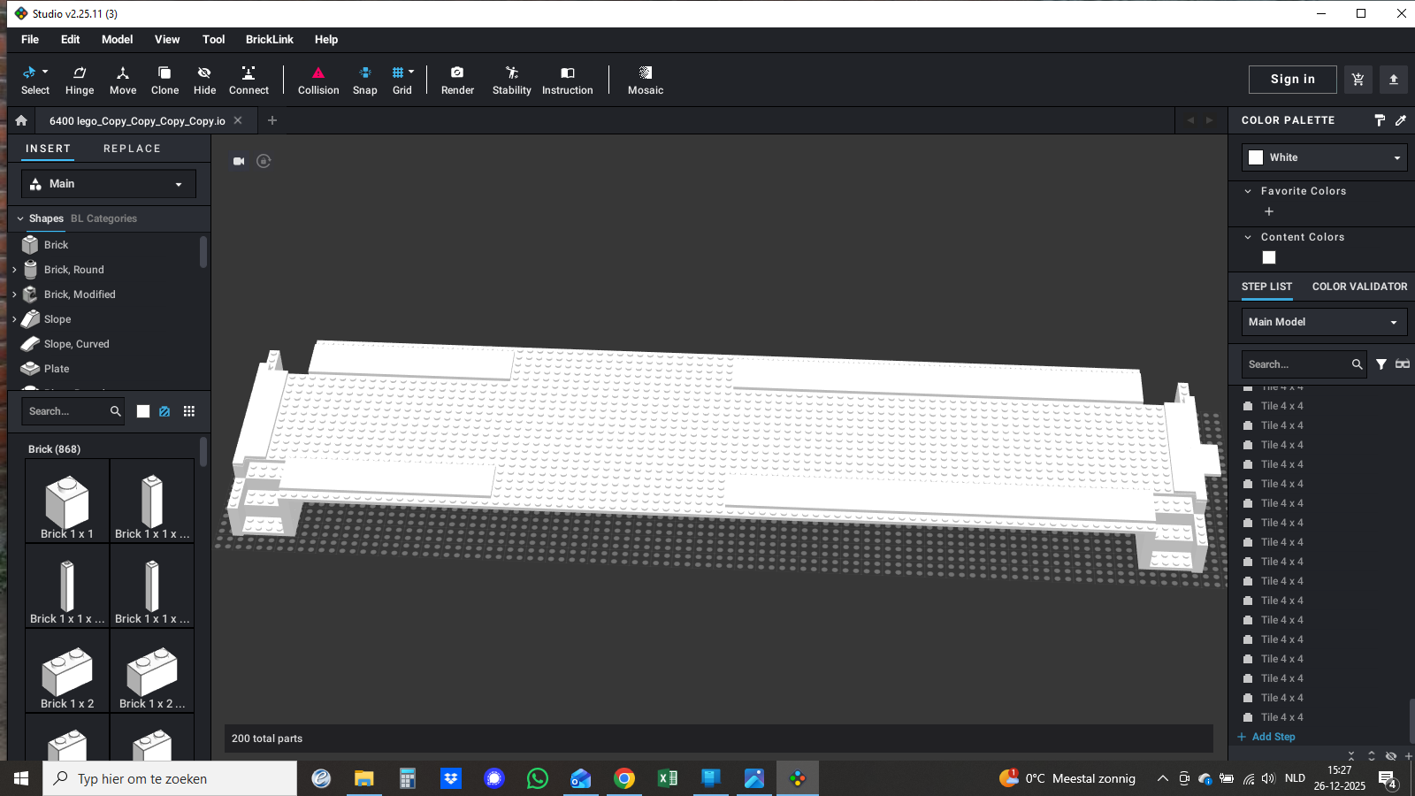
Task: Expand the Slope category
Action: pos(14,319)
